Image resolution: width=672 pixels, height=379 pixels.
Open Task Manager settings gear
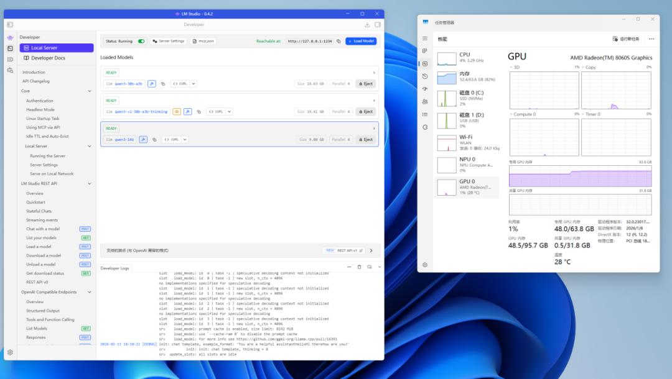(x=425, y=265)
